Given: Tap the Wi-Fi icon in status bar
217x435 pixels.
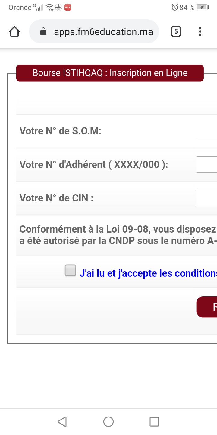Looking at the screenshot, I should coord(50,8).
